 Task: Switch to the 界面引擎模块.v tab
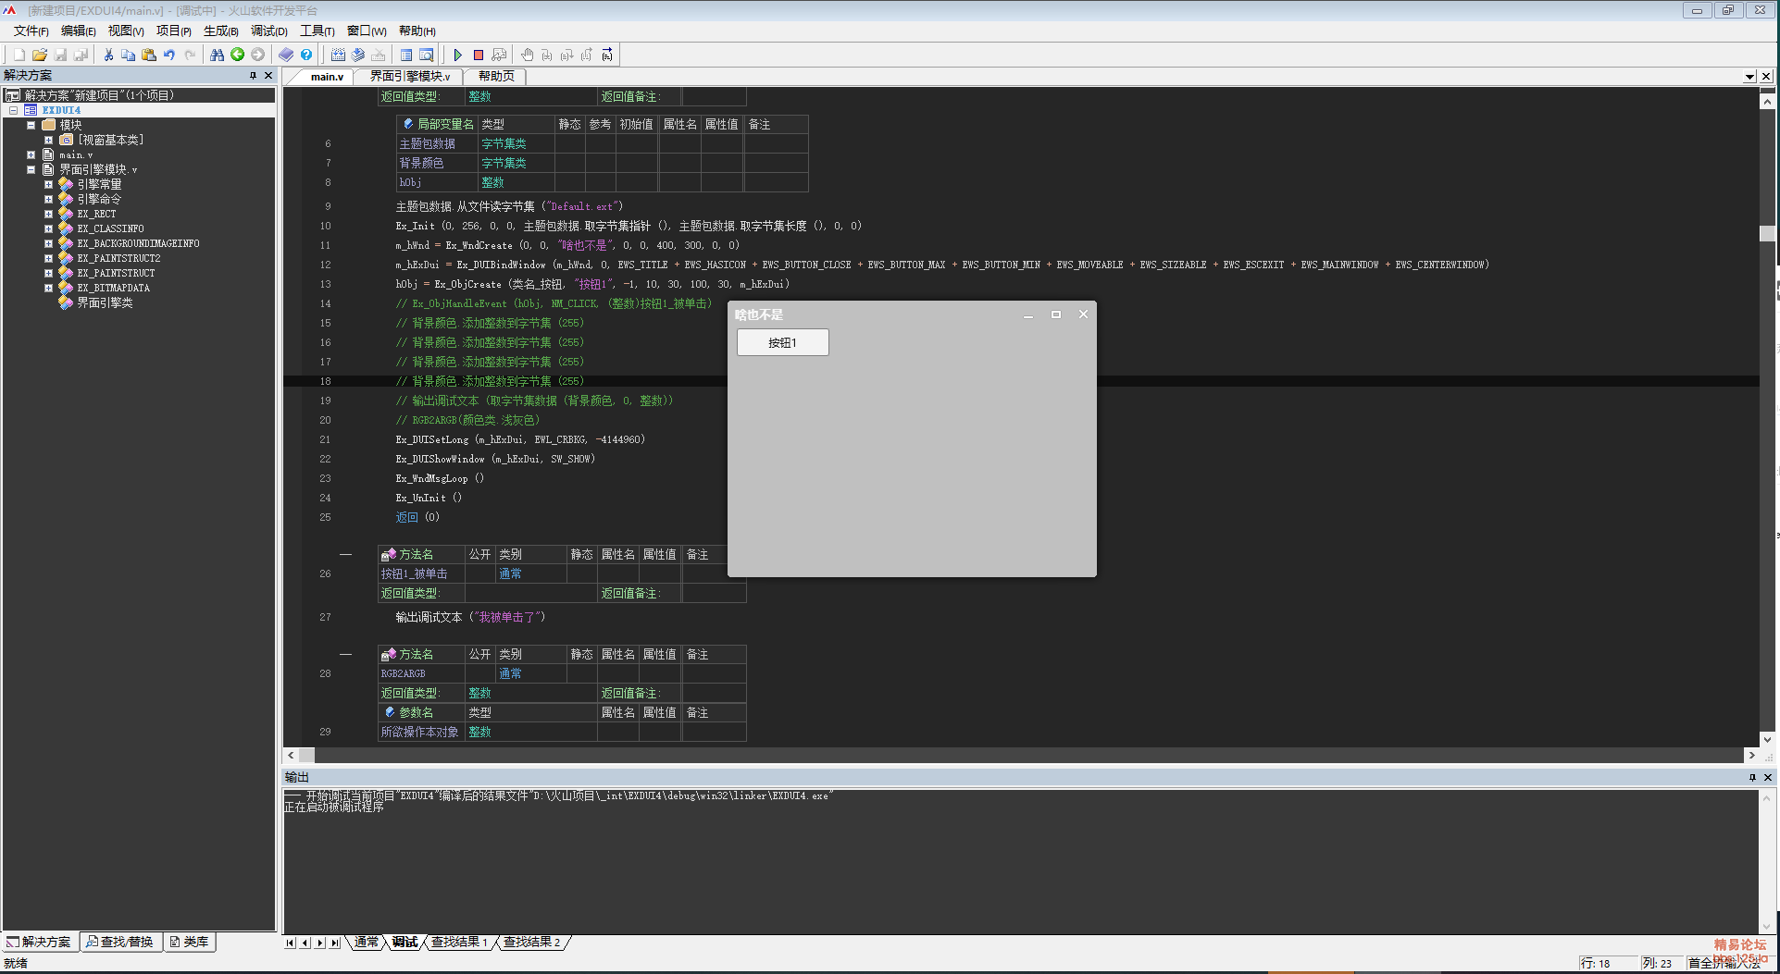[410, 76]
